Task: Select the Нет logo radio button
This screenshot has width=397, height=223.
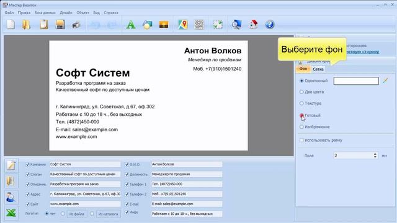Action: (47, 214)
